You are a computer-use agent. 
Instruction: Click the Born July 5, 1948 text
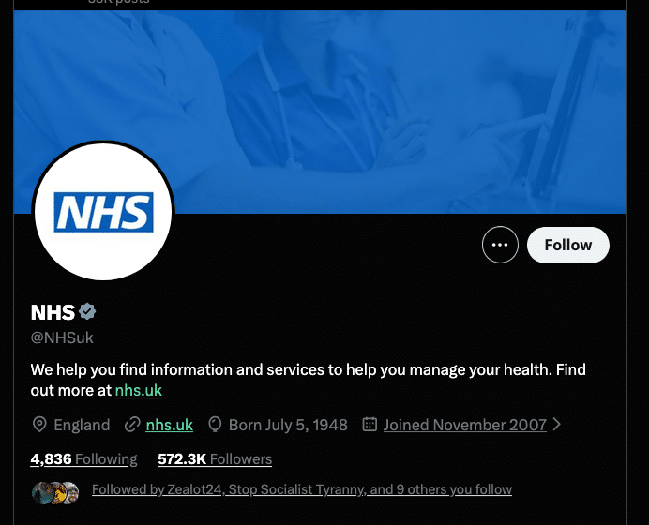coord(288,425)
